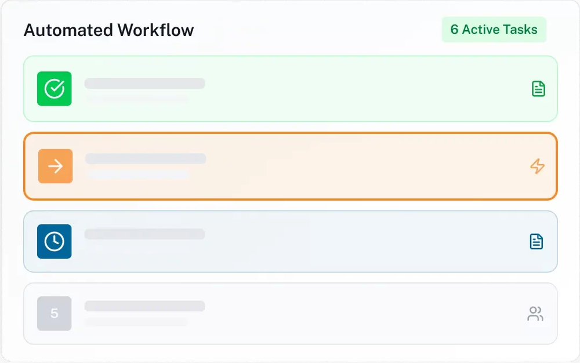Open the green document icon
580x363 pixels.
[x=538, y=89]
